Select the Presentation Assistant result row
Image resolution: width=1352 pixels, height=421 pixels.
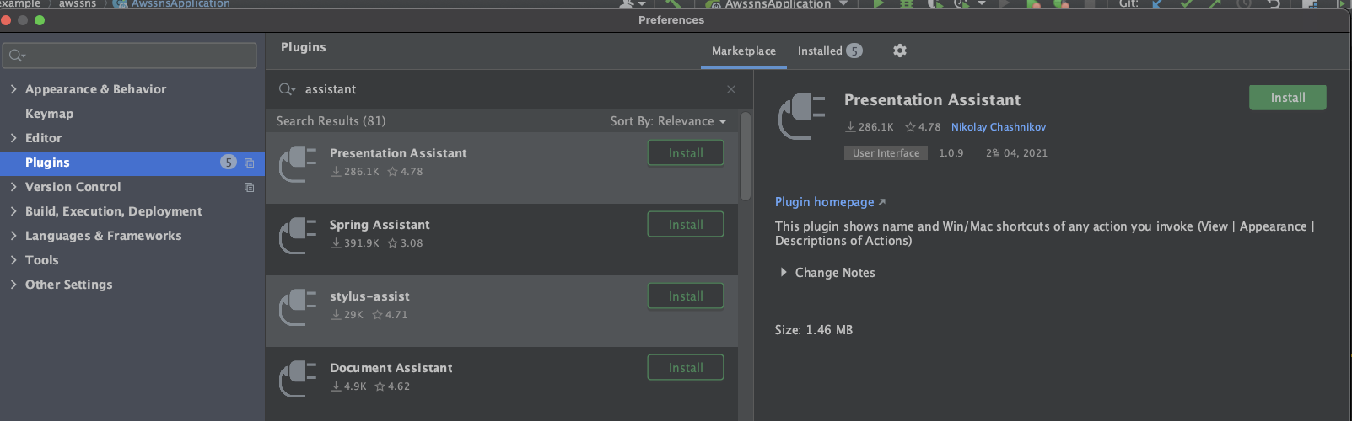tap(502, 168)
